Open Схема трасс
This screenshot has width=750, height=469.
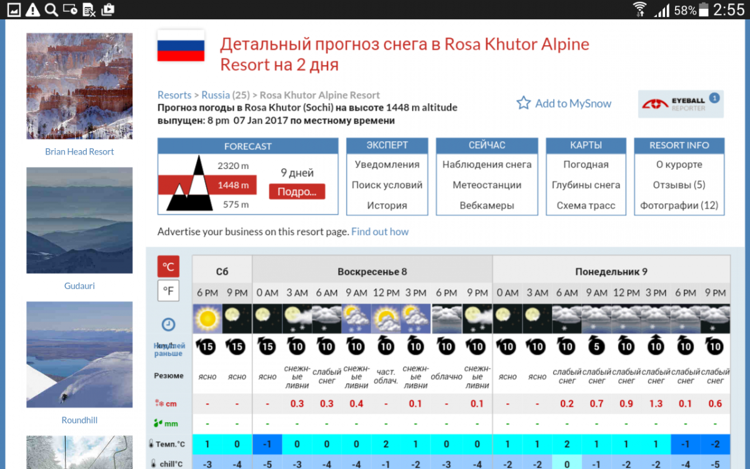pos(586,205)
